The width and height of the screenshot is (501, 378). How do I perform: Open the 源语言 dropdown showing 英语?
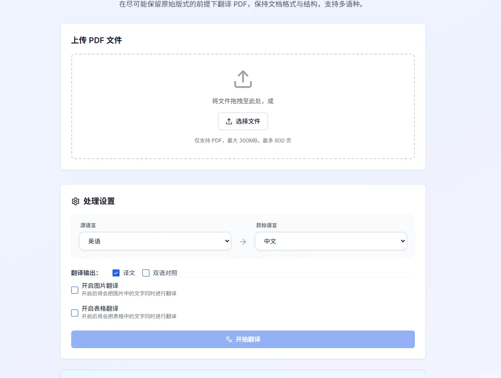pyautogui.click(x=155, y=241)
